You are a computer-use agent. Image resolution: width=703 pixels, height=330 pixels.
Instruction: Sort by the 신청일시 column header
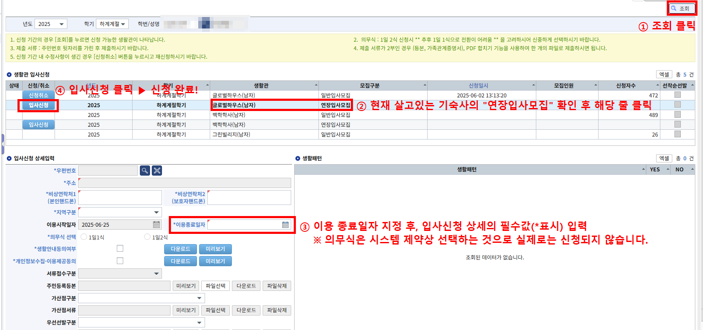[x=478, y=85]
